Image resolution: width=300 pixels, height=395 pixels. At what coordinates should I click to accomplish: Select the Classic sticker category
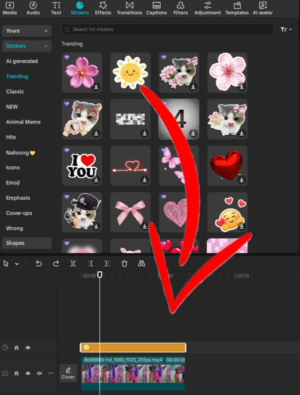click(15, 91)
